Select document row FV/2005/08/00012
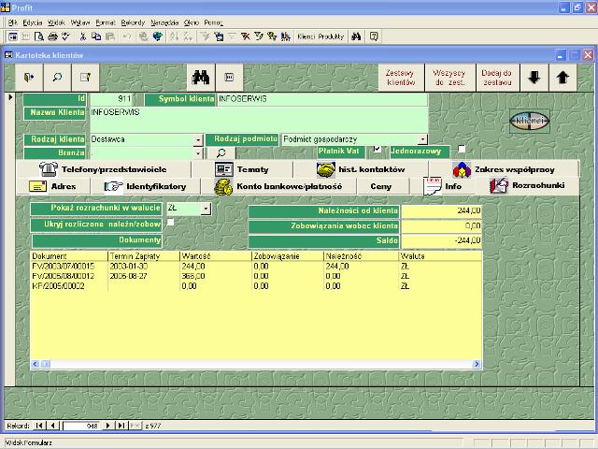 point(256,276)
